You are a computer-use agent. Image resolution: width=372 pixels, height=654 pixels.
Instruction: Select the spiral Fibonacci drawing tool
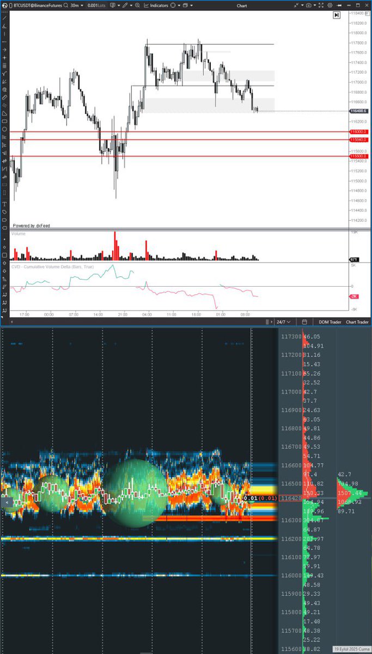click(x=5, y=89)
